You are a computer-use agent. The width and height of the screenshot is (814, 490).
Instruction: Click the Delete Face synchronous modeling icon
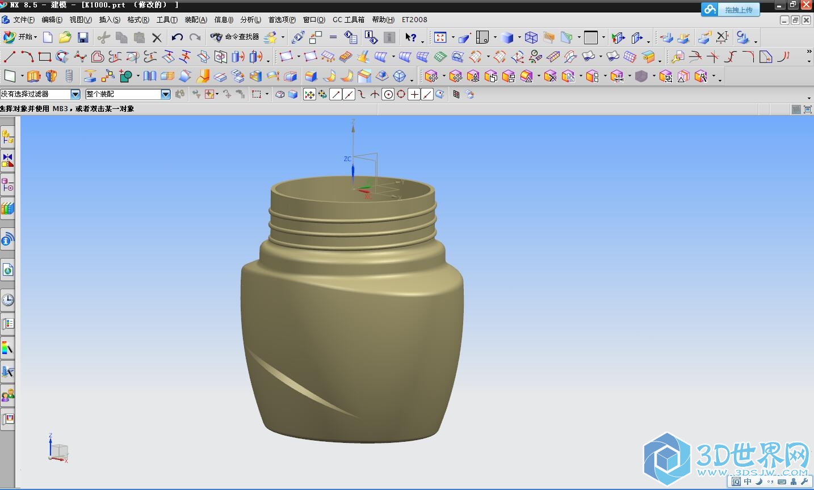(x=549, y=76)
